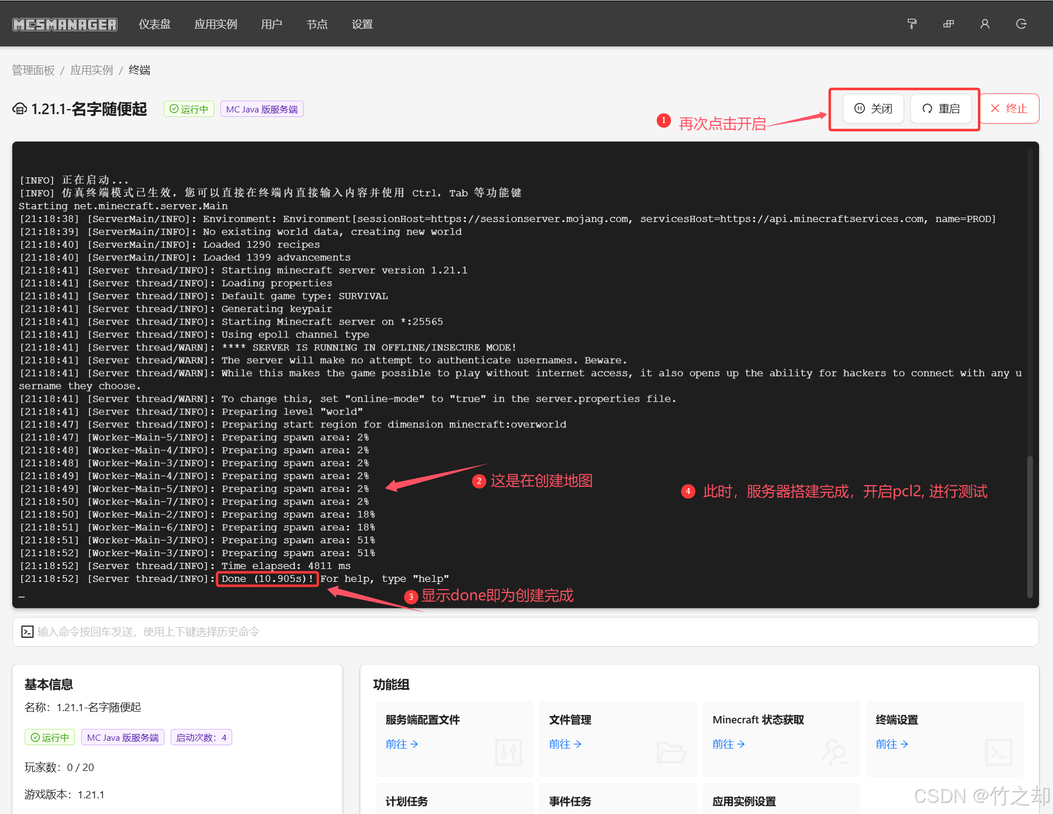Click the 关闭 stop button
Image resolution: width=1053 pixels, height=814 pixels.
pyautogui.click(x=873, y=109)
